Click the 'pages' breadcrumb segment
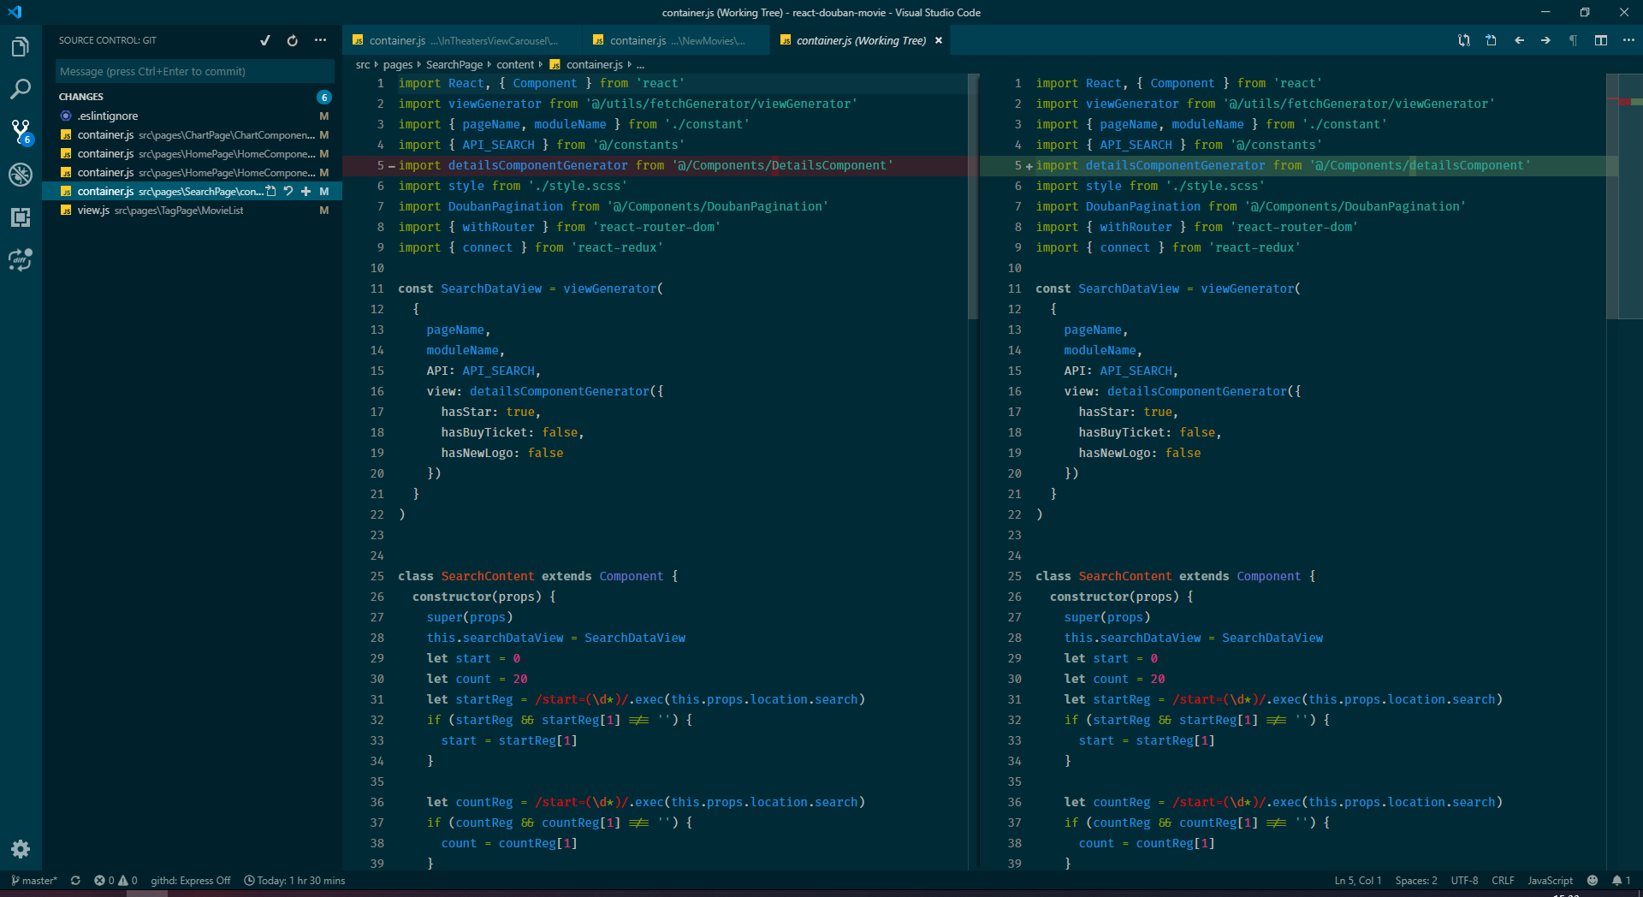This screenshot has width=1643, height=897. (x=398, y=64)
